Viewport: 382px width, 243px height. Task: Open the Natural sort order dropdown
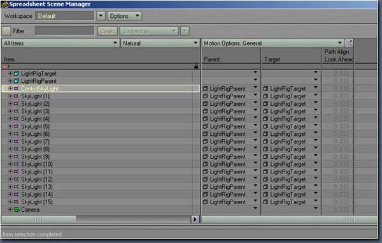160,43
